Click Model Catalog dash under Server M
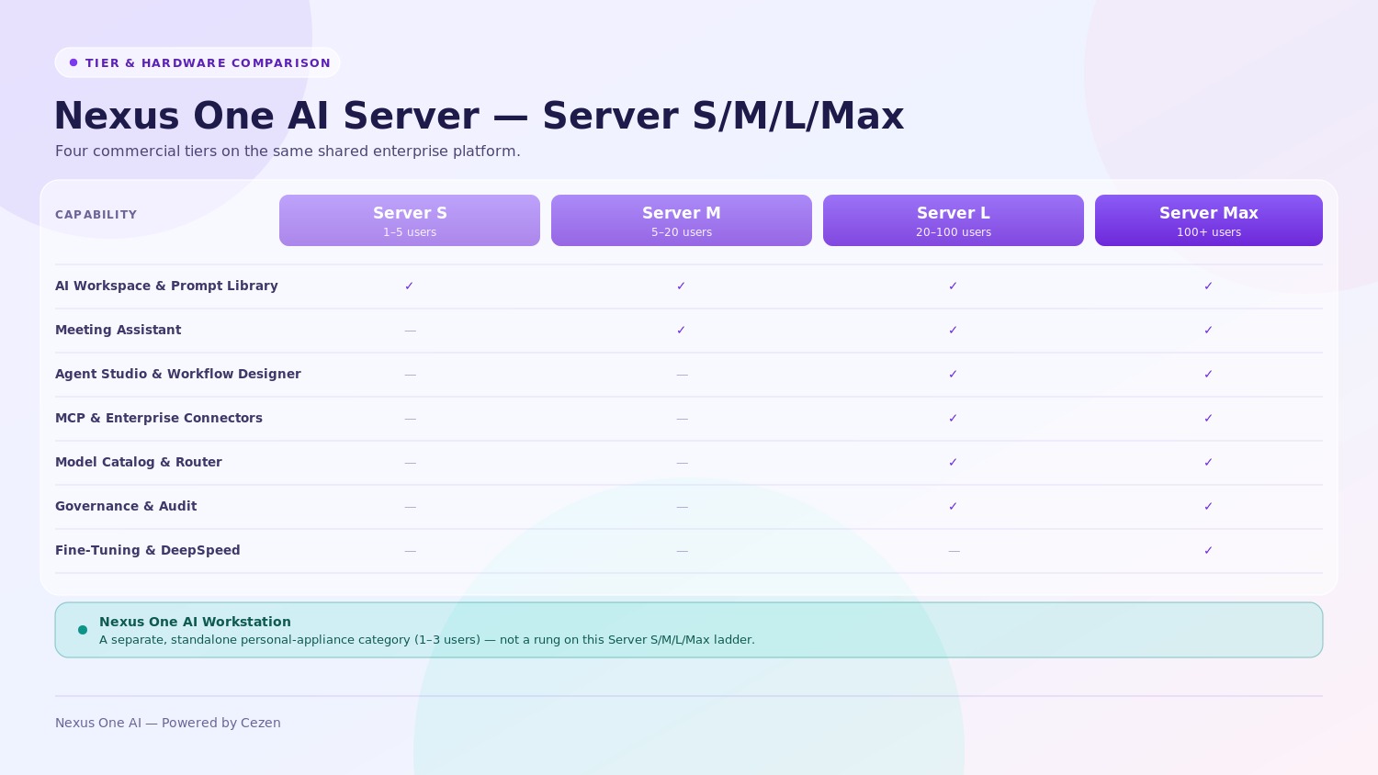Screen dimensions: 1378x775 [x=682, y=463]
